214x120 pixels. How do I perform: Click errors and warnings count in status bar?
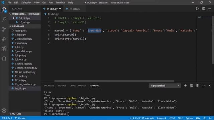7,118
